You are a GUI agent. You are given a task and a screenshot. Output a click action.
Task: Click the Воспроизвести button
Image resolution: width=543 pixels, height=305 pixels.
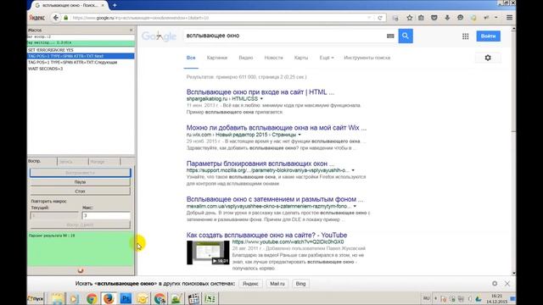80,173
